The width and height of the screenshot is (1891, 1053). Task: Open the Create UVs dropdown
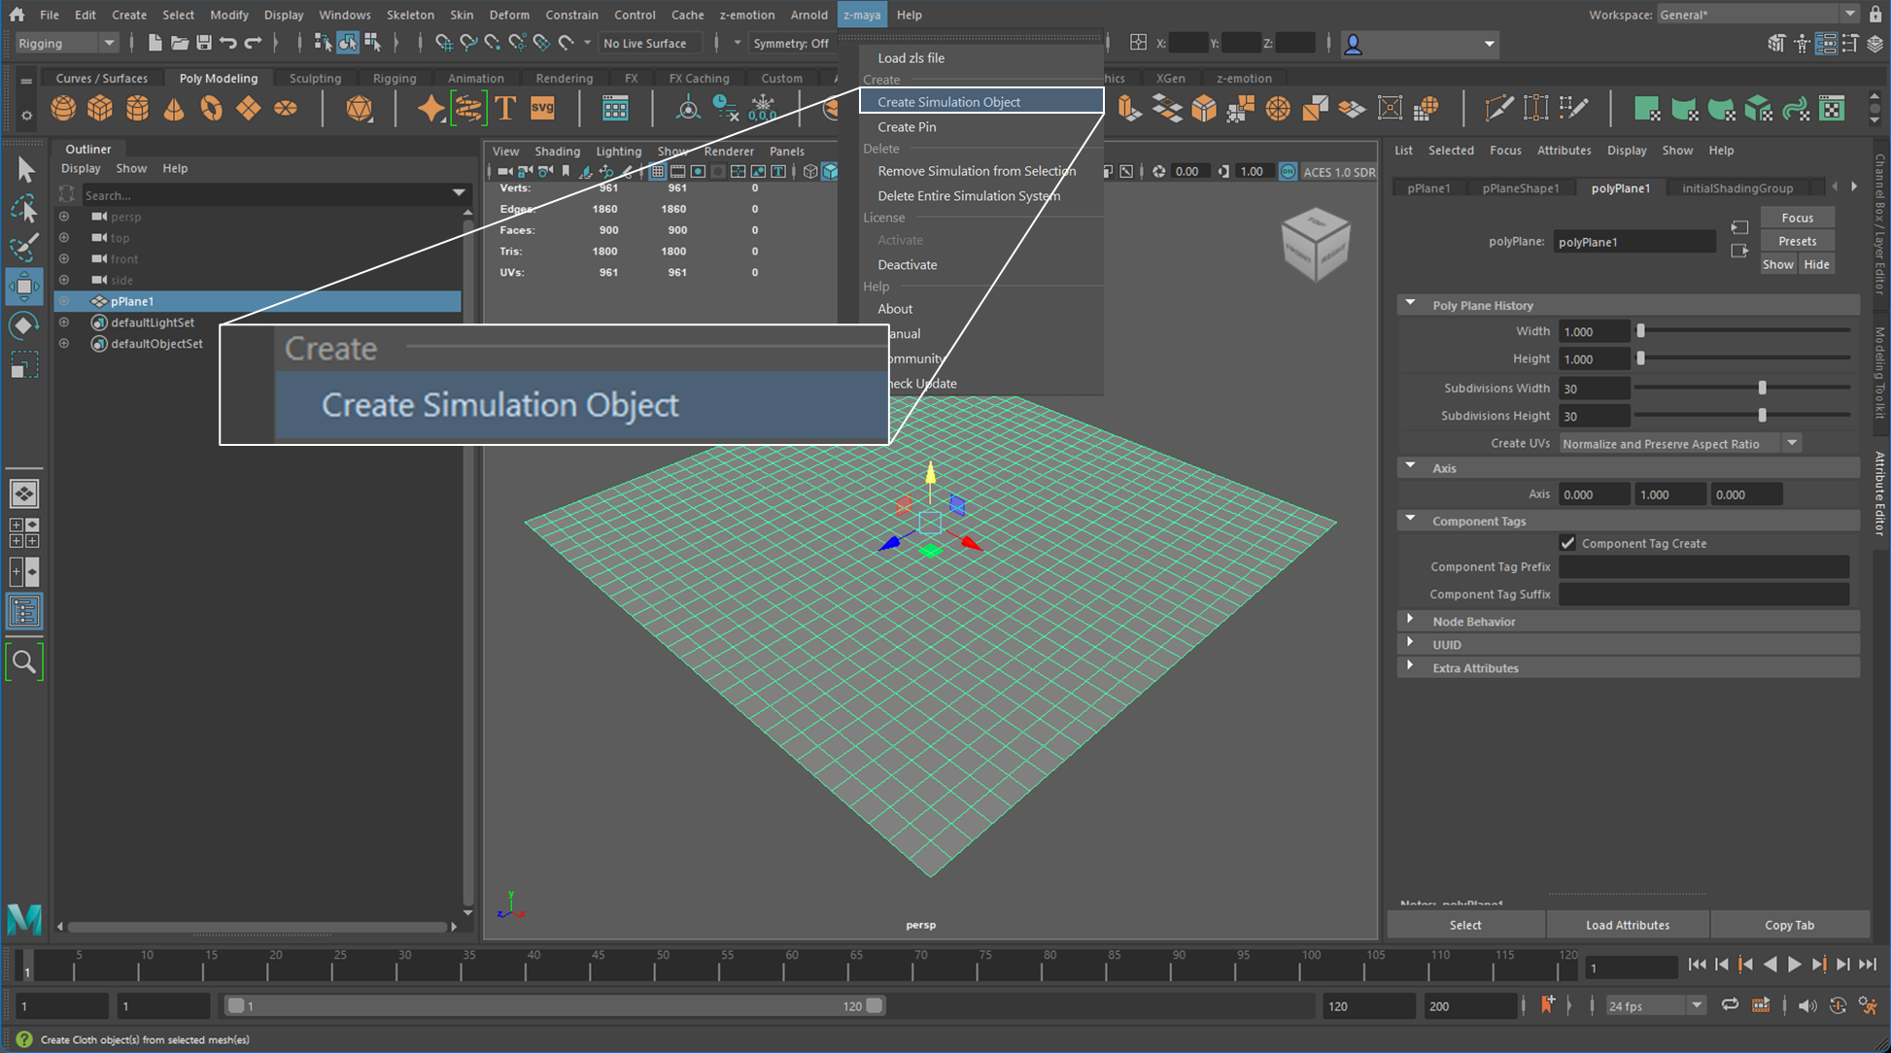pyautogui.click(x=1681, y=443)
